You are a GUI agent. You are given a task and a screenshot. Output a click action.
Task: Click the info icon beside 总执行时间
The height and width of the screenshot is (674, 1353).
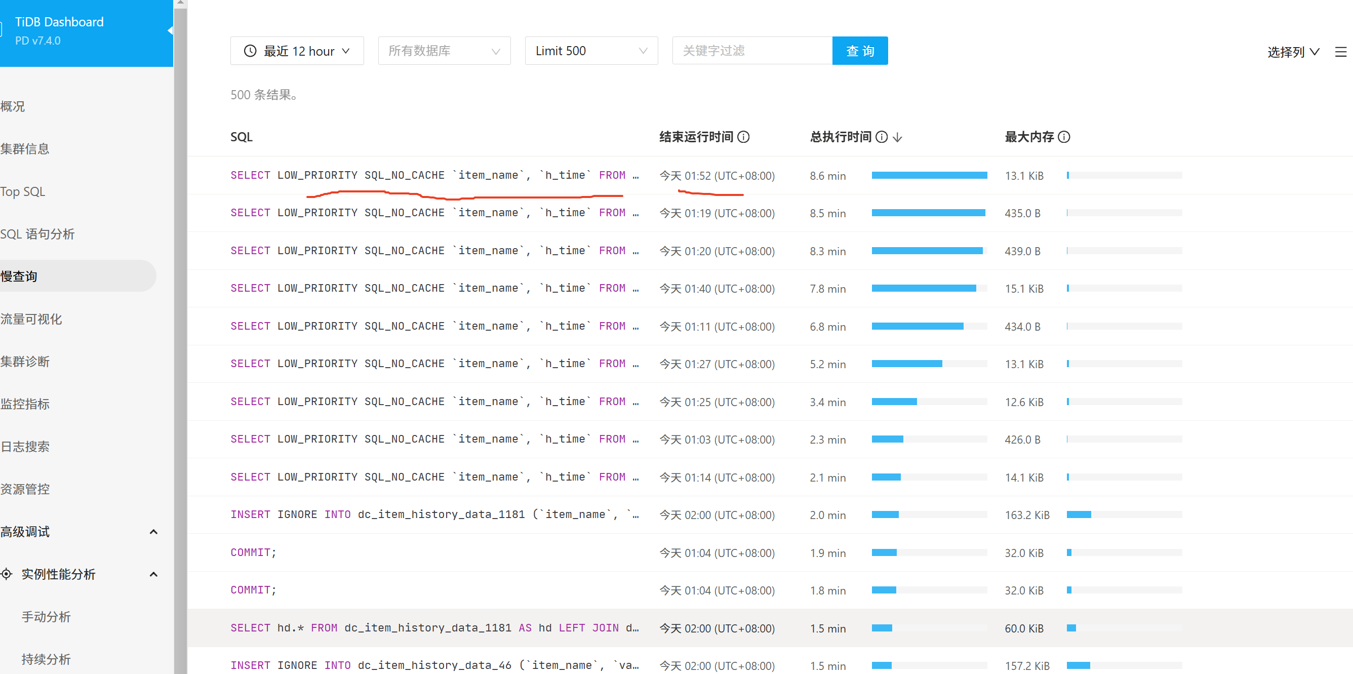tap(882, 137)
